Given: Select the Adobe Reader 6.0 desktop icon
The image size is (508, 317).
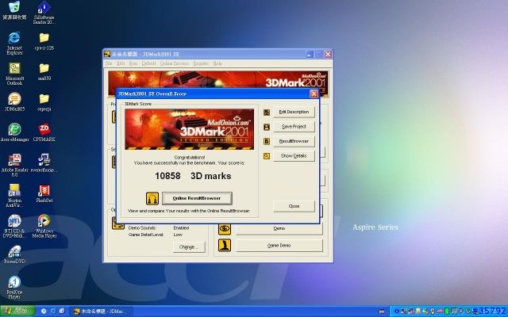Looking at the screenshot, I should pyautogui.click(x=14, y=165).
